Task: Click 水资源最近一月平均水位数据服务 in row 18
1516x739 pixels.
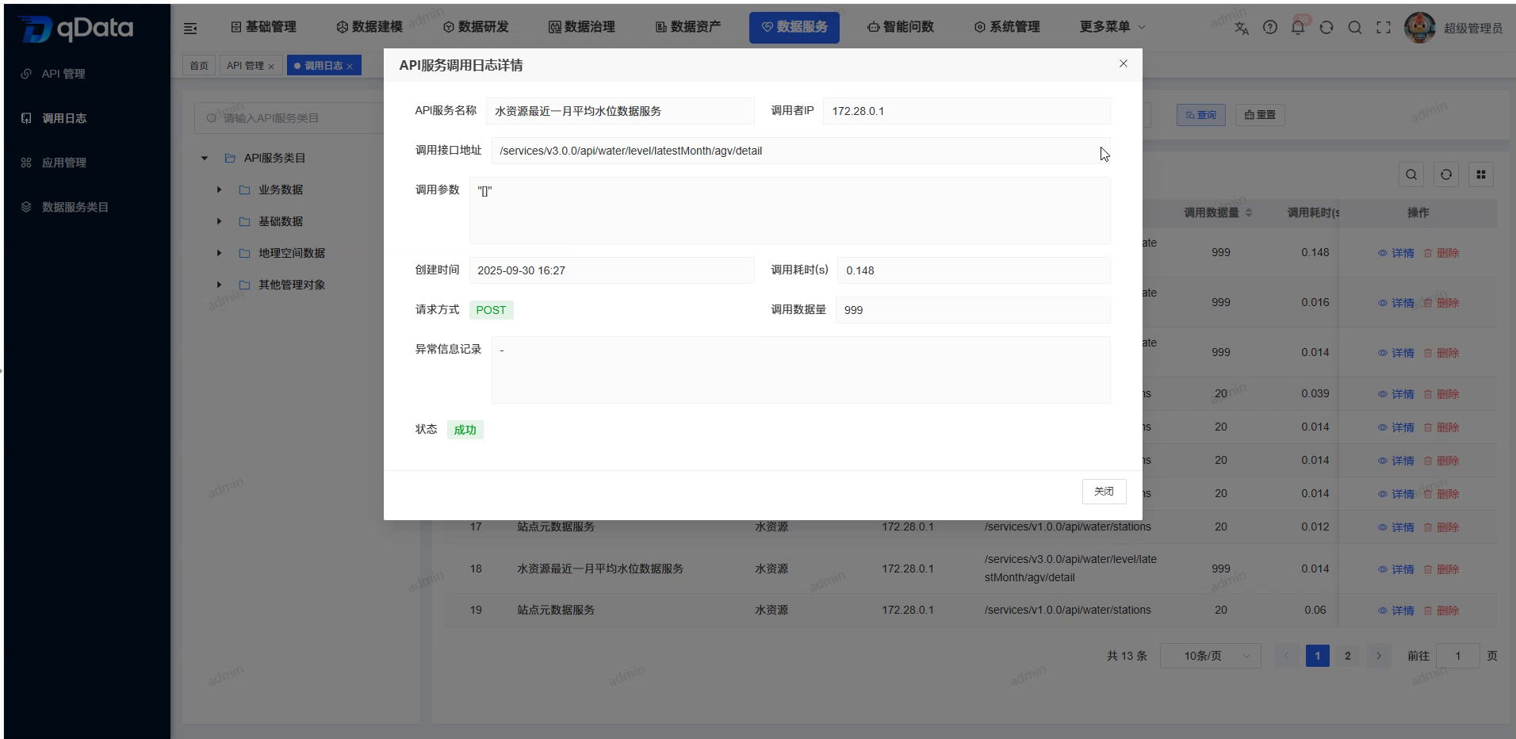Action: click(x=600, y=569)
